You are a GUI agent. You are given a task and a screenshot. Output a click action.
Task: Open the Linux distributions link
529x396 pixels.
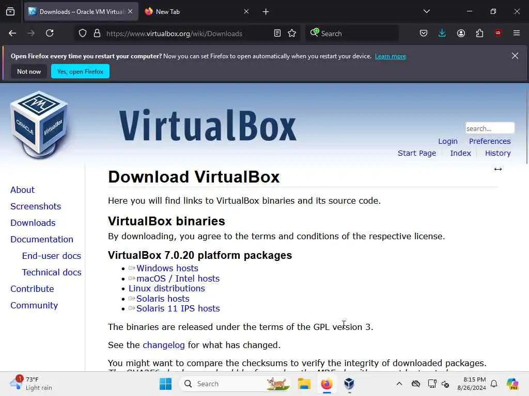tap(167, 289)
